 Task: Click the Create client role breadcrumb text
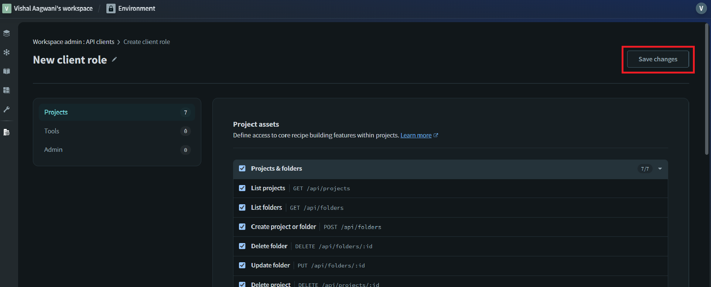[147, 42]
